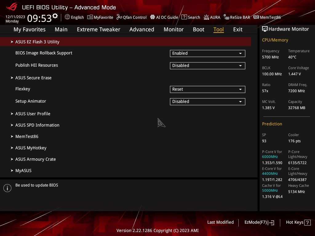Screen dimensions: 315x236
Task: Open ASUS EZ Flash 3 Utility
Action: pos(37,42)
